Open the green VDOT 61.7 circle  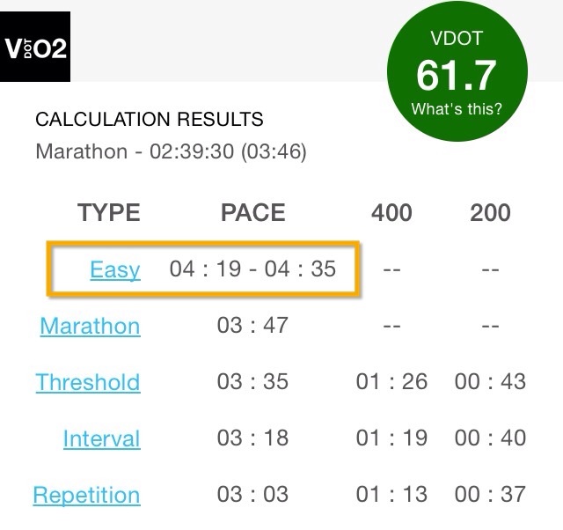pos(457,71)
